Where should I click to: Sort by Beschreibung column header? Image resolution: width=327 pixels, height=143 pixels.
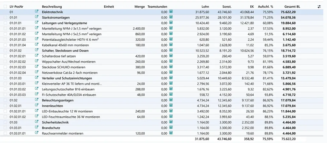52,7
